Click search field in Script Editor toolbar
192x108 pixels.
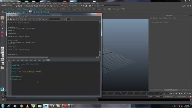55,19
